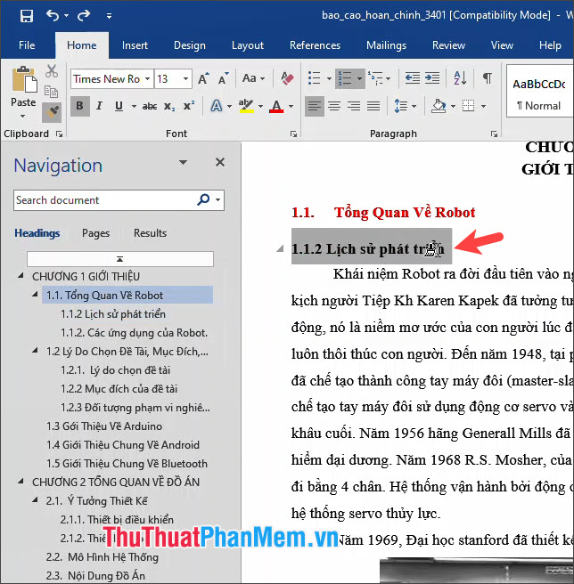Jump to beginning bar in headings list
The width and height of the screenshot is (574, 584).
pyautogui.click(x=120, y=259)
